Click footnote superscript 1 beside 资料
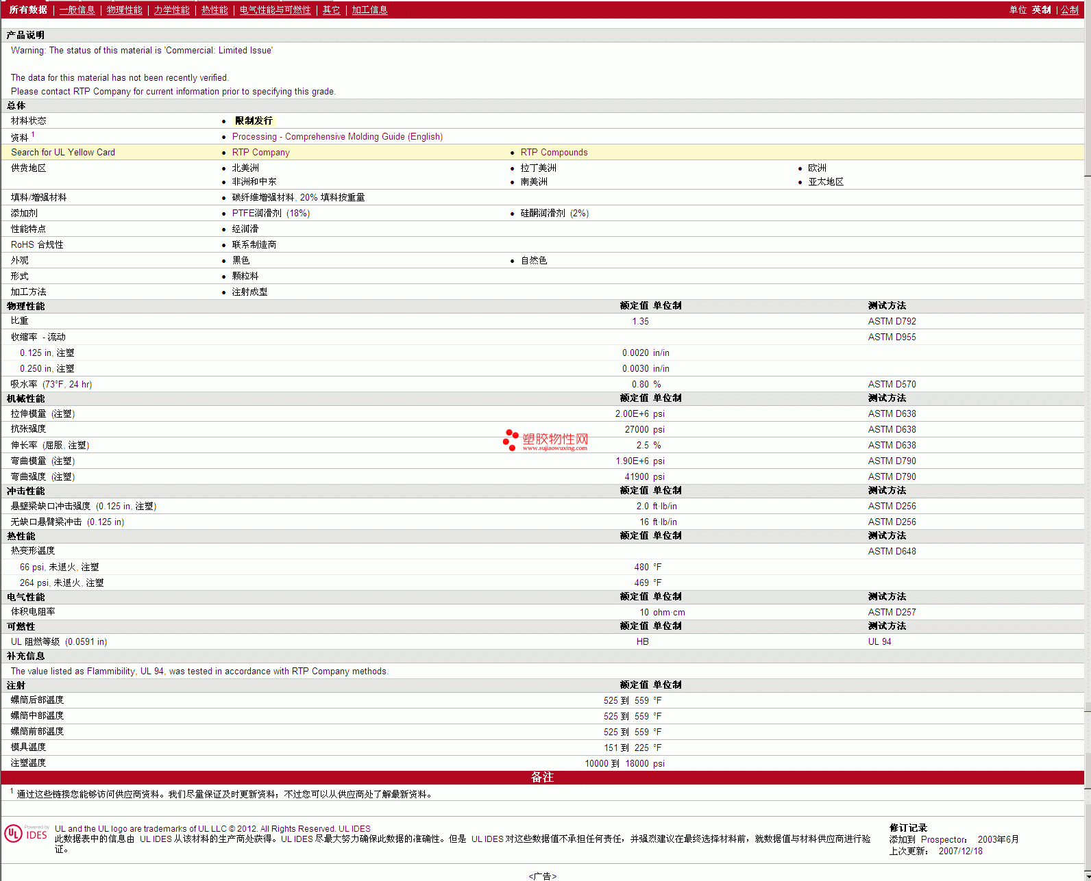This screenshot has height=881, width=1091. pyautogui.click(x=33, y=135)
